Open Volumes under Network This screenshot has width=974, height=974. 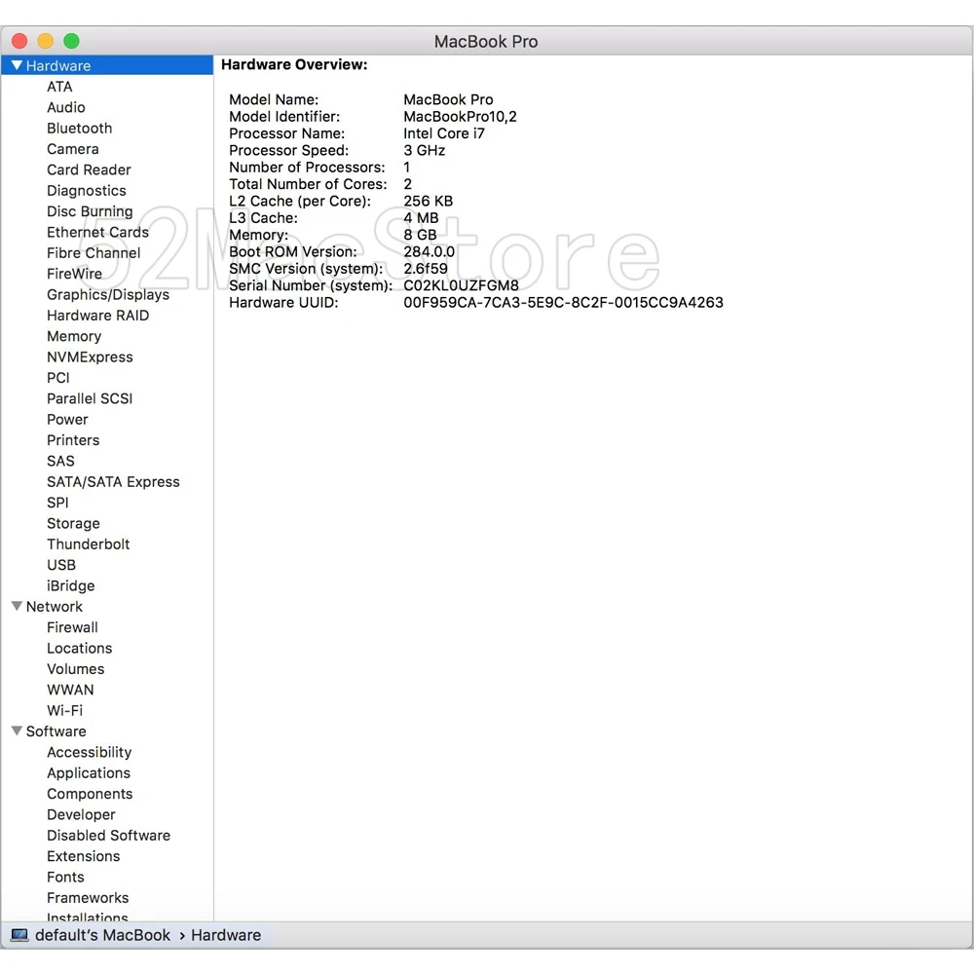pyautogui.click(x=75, y=669)
